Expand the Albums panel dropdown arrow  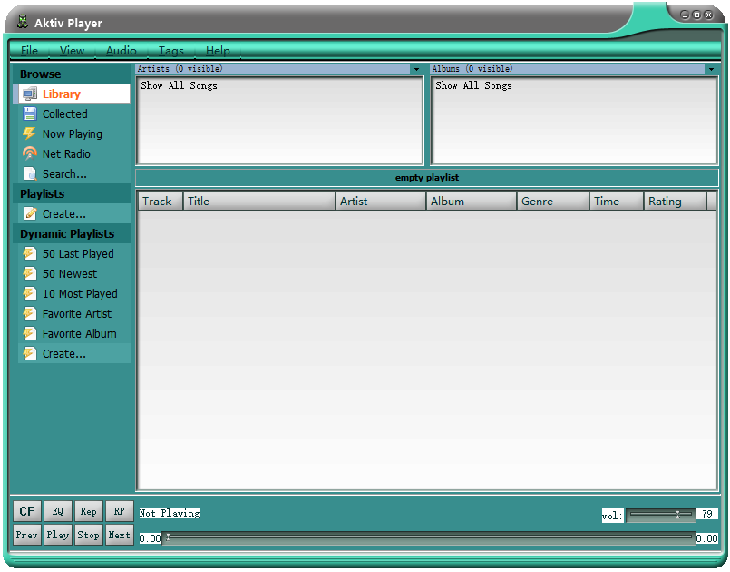(x=711, y=69)
